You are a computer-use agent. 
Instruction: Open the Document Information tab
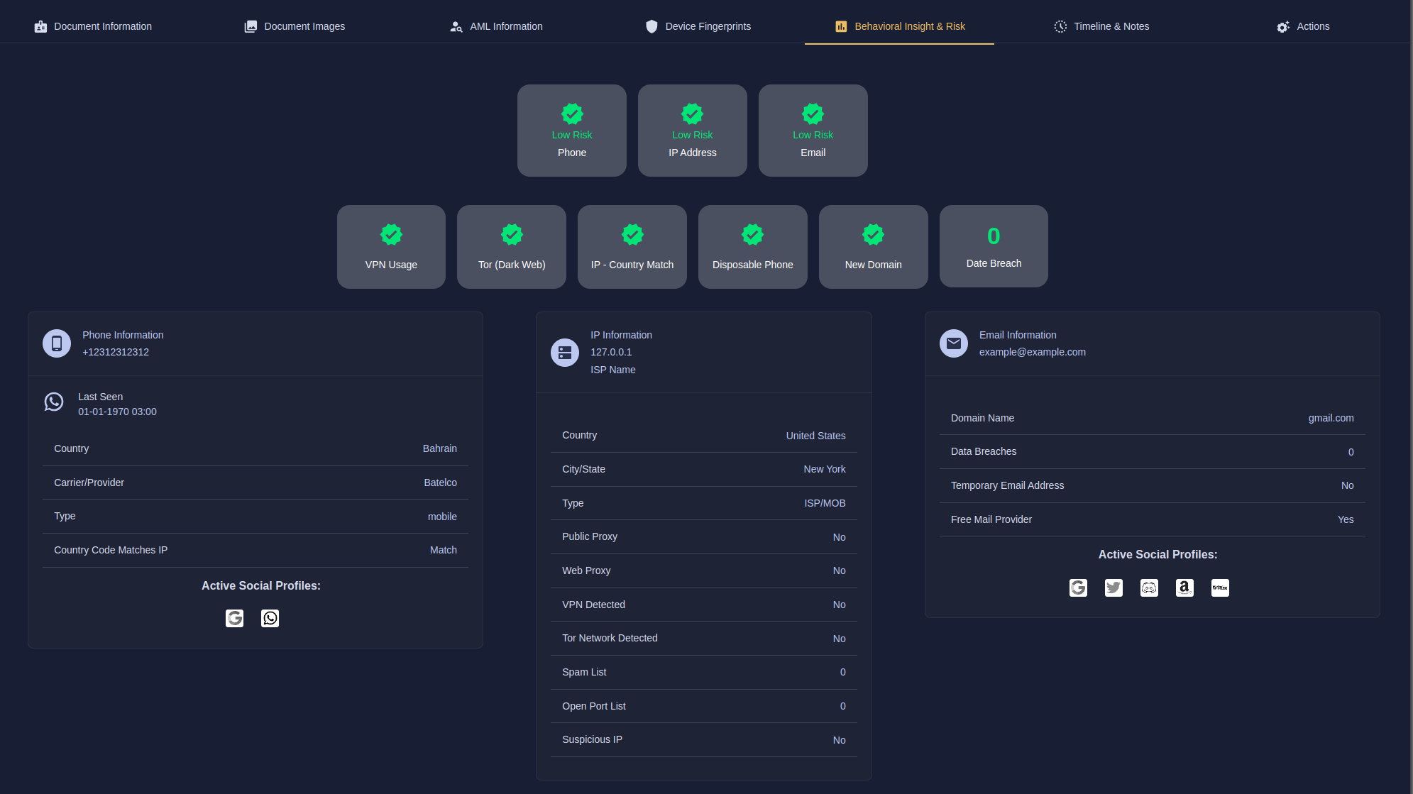coord(93,26)
